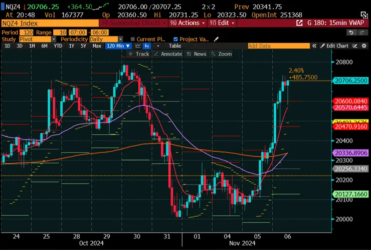The height and width of the screenshot is (250, 371).
Task: Open the Suggested Charts dropdown
Action: click(134, 23)
